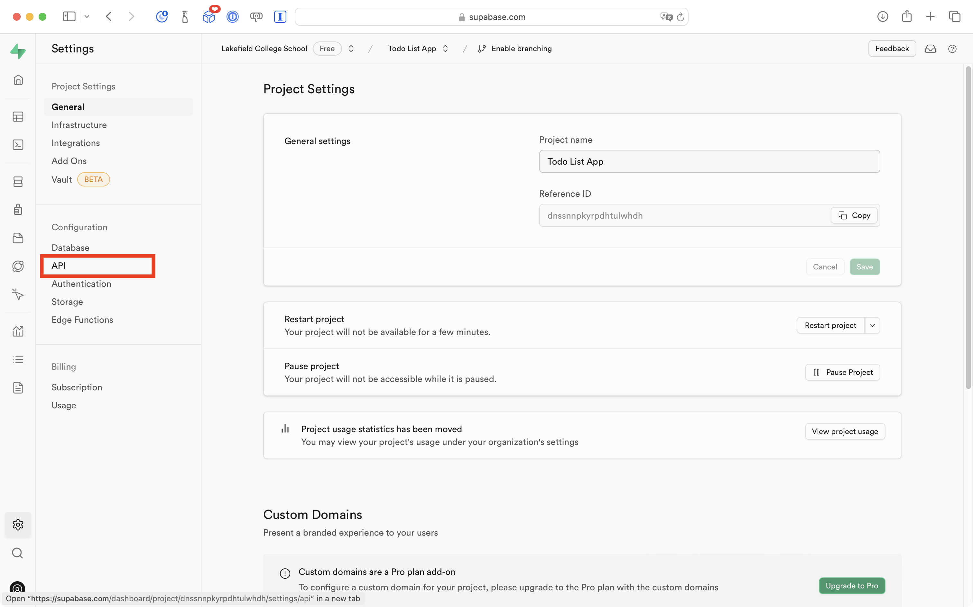Open the notifications inbox icon
The height and width of the screenshot is (607, 973).
[931, 49]
